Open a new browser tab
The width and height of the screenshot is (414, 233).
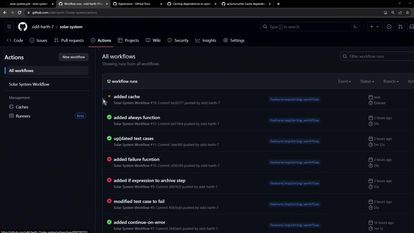coord(278,4)
